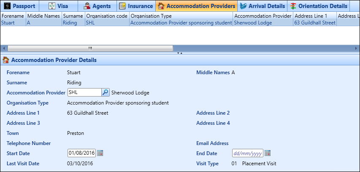
Task: Click the left arrow of grid scrollbar
Action: pos(3,48)
